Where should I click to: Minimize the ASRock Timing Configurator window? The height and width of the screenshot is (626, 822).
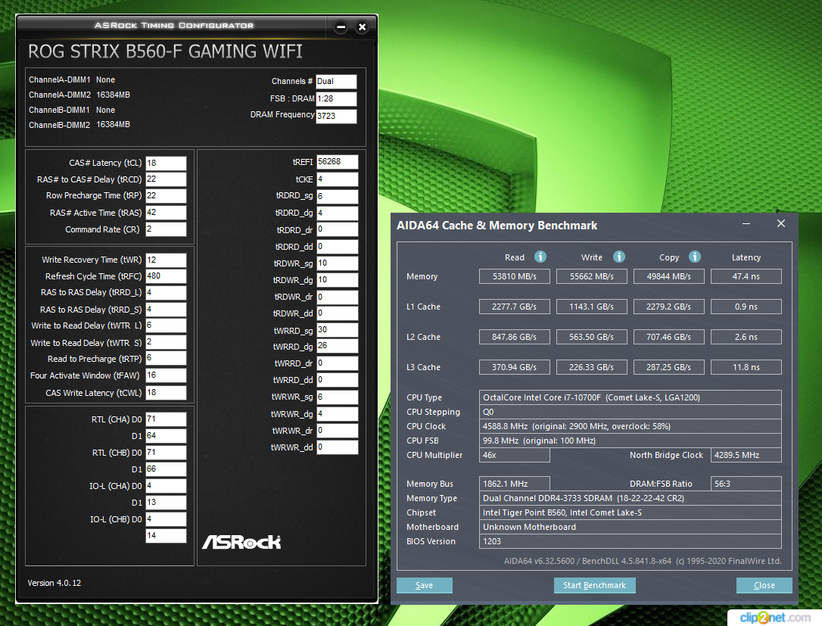point(341,26)
